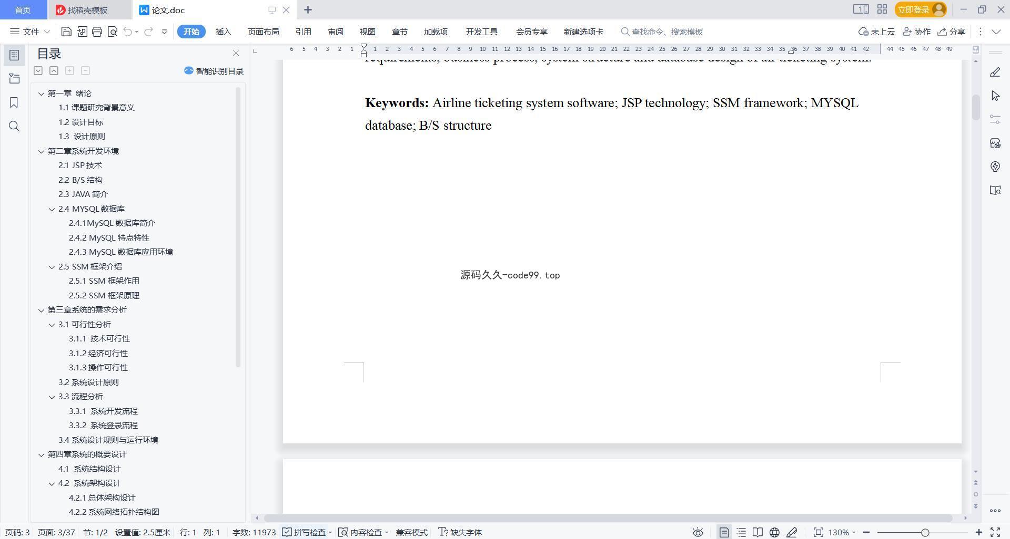
Task: Open 内容检查 dropdown in status bar
Action: pos(363,532)
